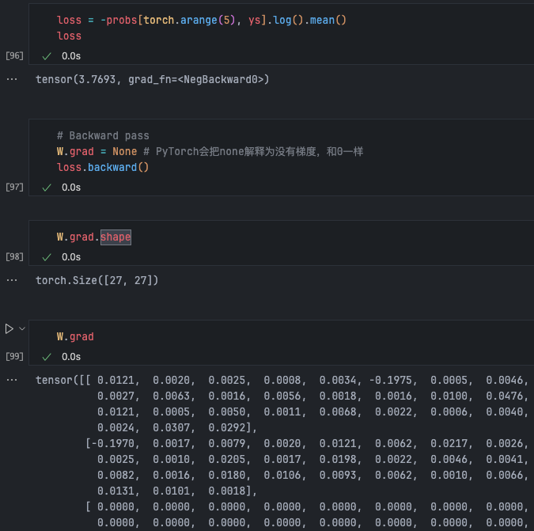The height and width of the screenshot is (531, 534).
Task: Open output actions menu for loss tensor output
Action: tap(11, 80)
